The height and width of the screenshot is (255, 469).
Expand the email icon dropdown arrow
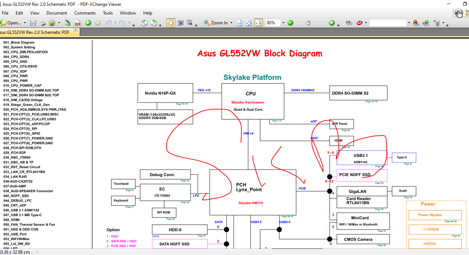point(59,23)
